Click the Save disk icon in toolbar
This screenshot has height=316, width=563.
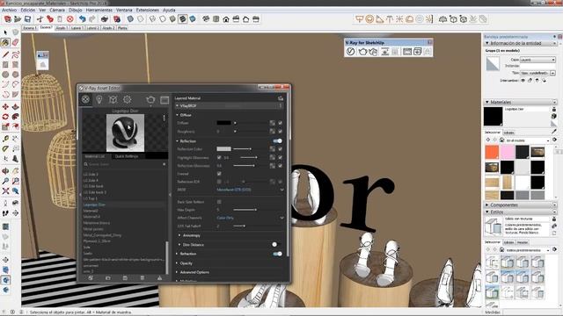pyautogui.click(x=27, y=19)
